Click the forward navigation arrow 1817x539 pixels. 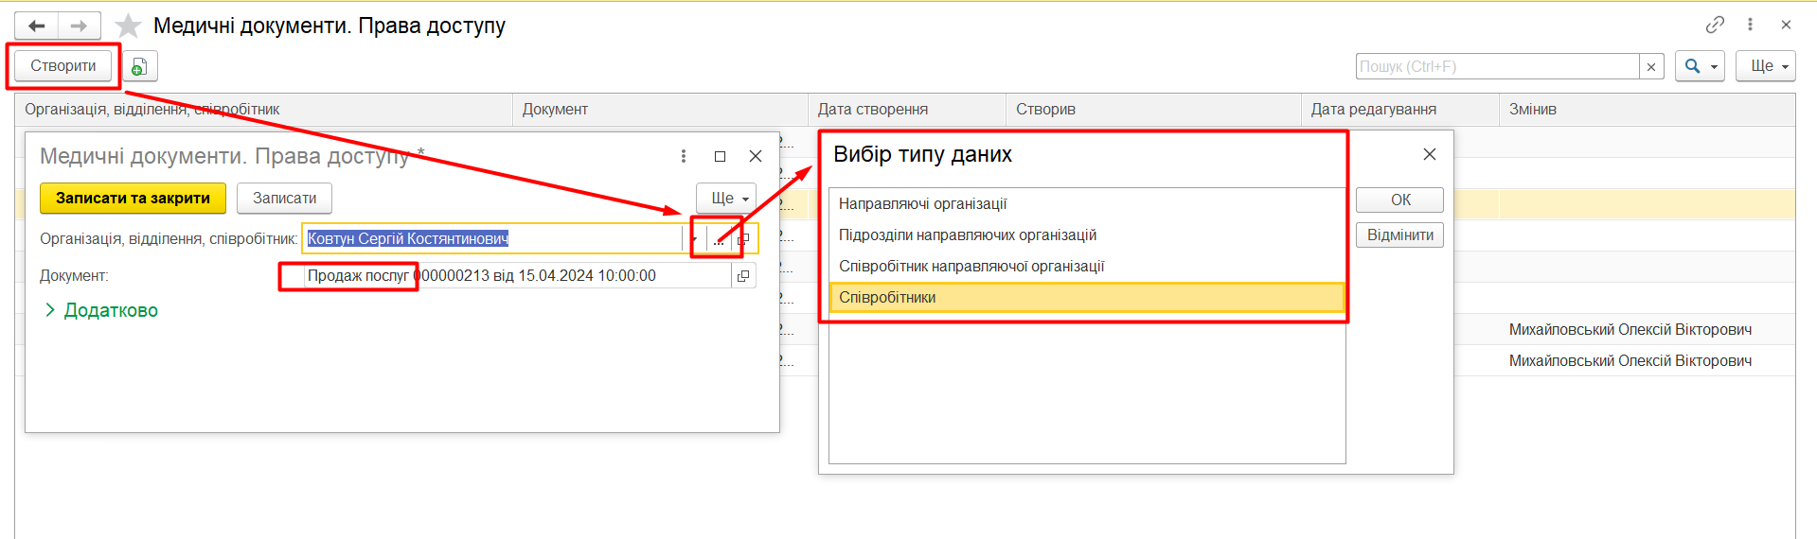pos(80,26)
